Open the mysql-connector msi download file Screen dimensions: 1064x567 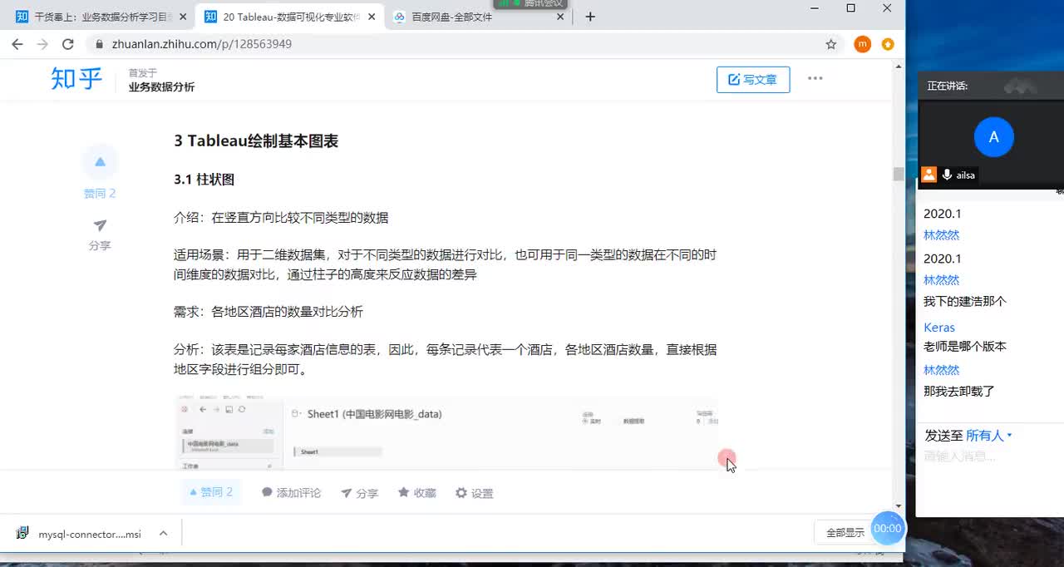click(79, 534)
